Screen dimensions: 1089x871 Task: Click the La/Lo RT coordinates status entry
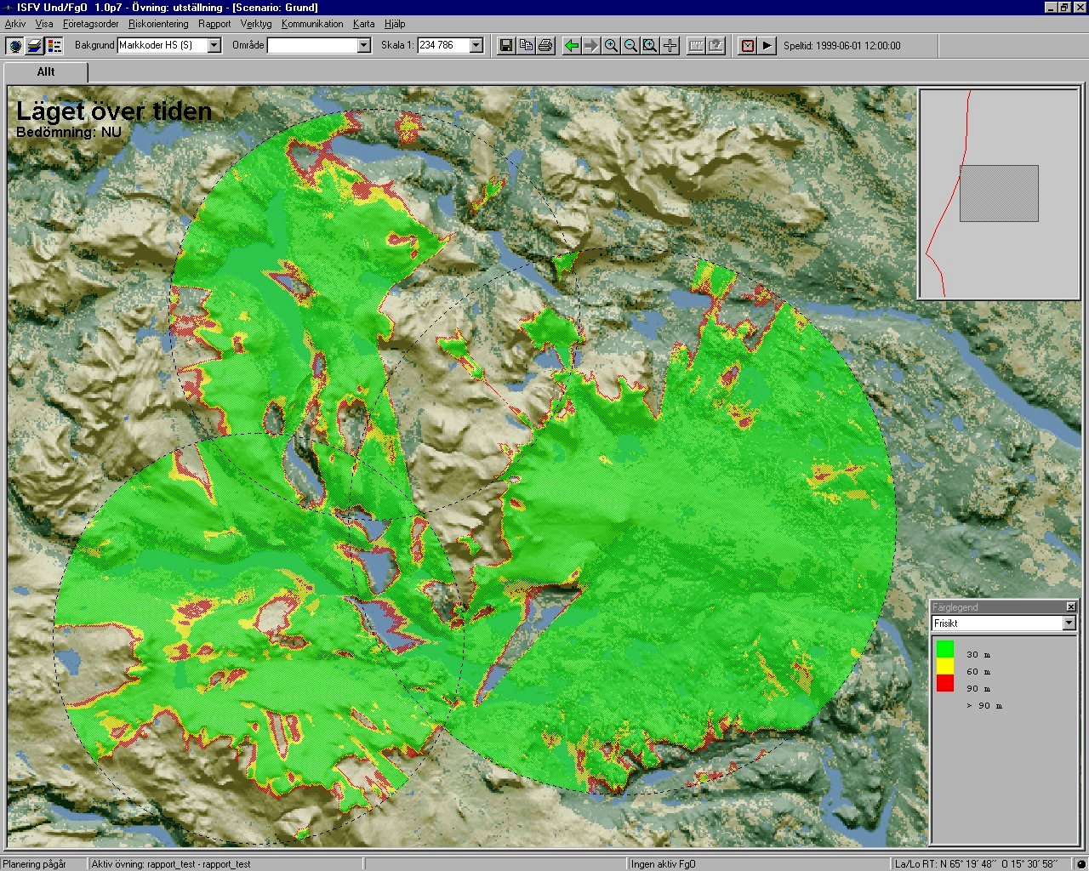pyautogui.click(x=976, y=864)
